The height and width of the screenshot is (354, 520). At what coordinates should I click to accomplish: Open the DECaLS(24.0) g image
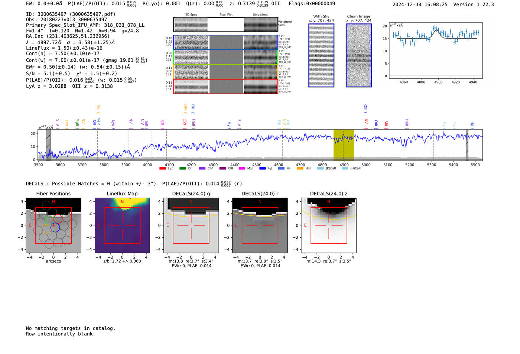click(191, 225)
